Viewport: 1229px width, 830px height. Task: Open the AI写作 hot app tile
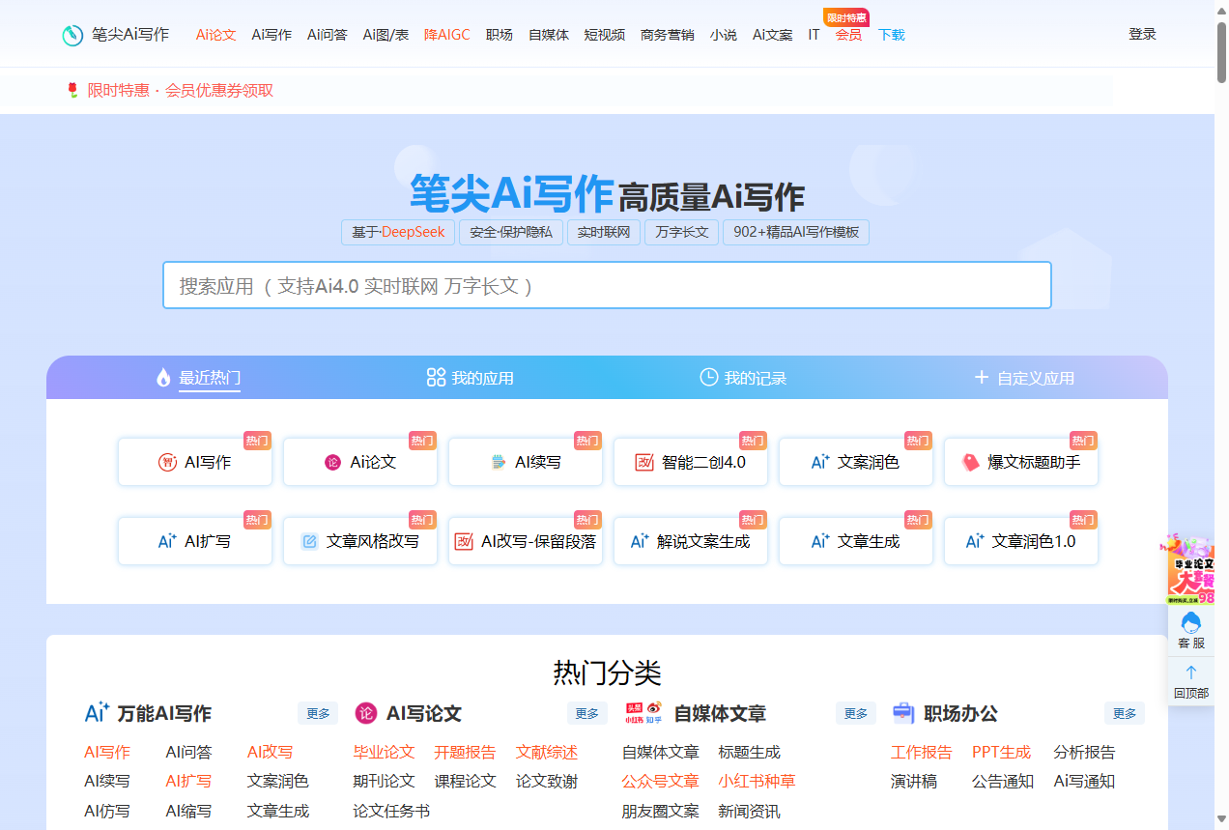[x=195, y=462]
